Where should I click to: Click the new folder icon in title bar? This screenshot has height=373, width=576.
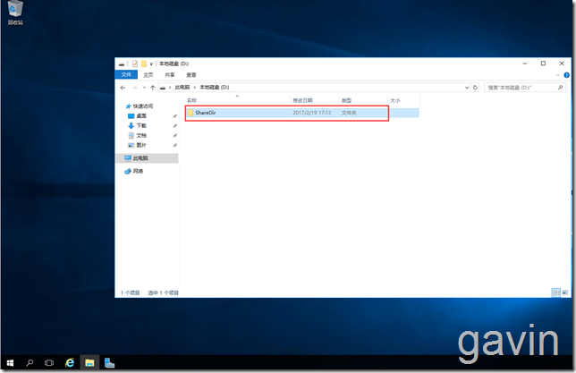coord(144,64)
